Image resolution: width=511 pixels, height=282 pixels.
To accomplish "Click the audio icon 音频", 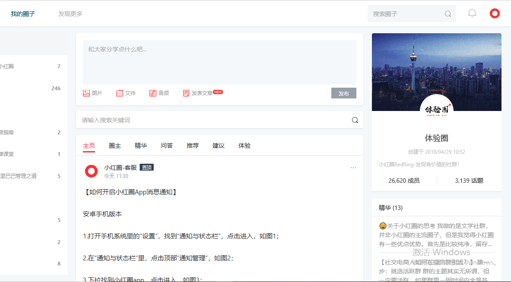I will [153, 93].
